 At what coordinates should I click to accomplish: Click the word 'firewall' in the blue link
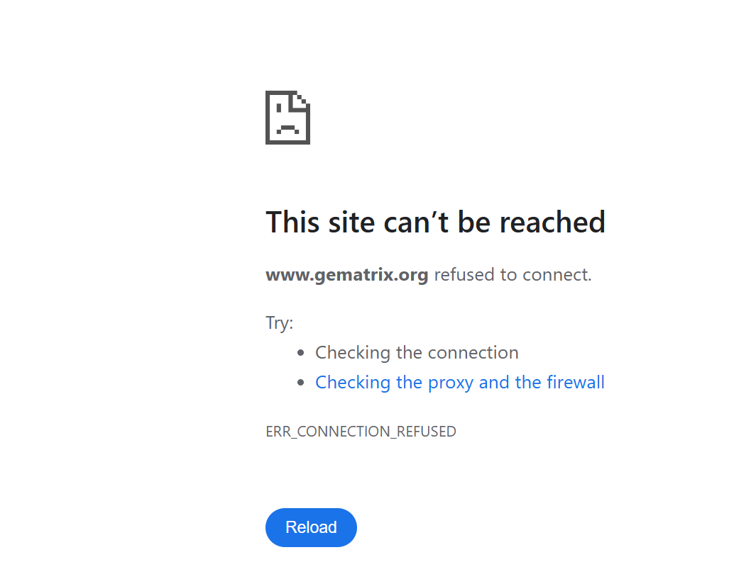click(x=575, y=383)
